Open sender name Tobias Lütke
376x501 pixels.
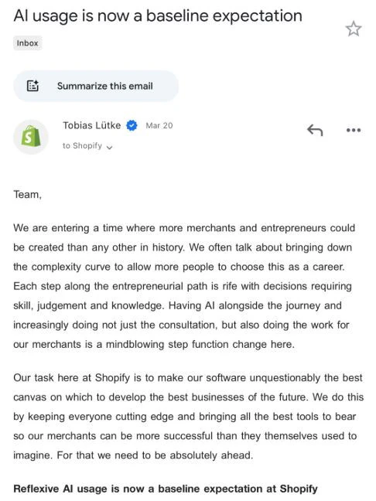[x=92, y=125]
